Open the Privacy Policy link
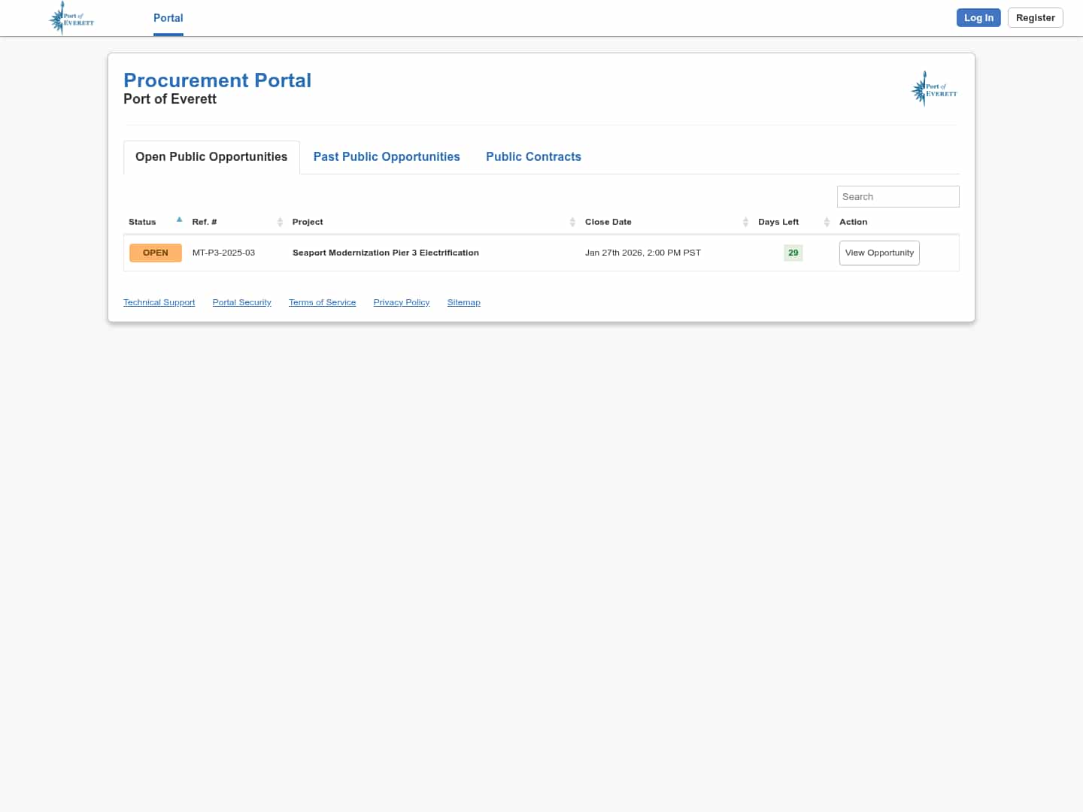Screen dimensions: 1083x812 pyautogui.click(x=401, y=302)
